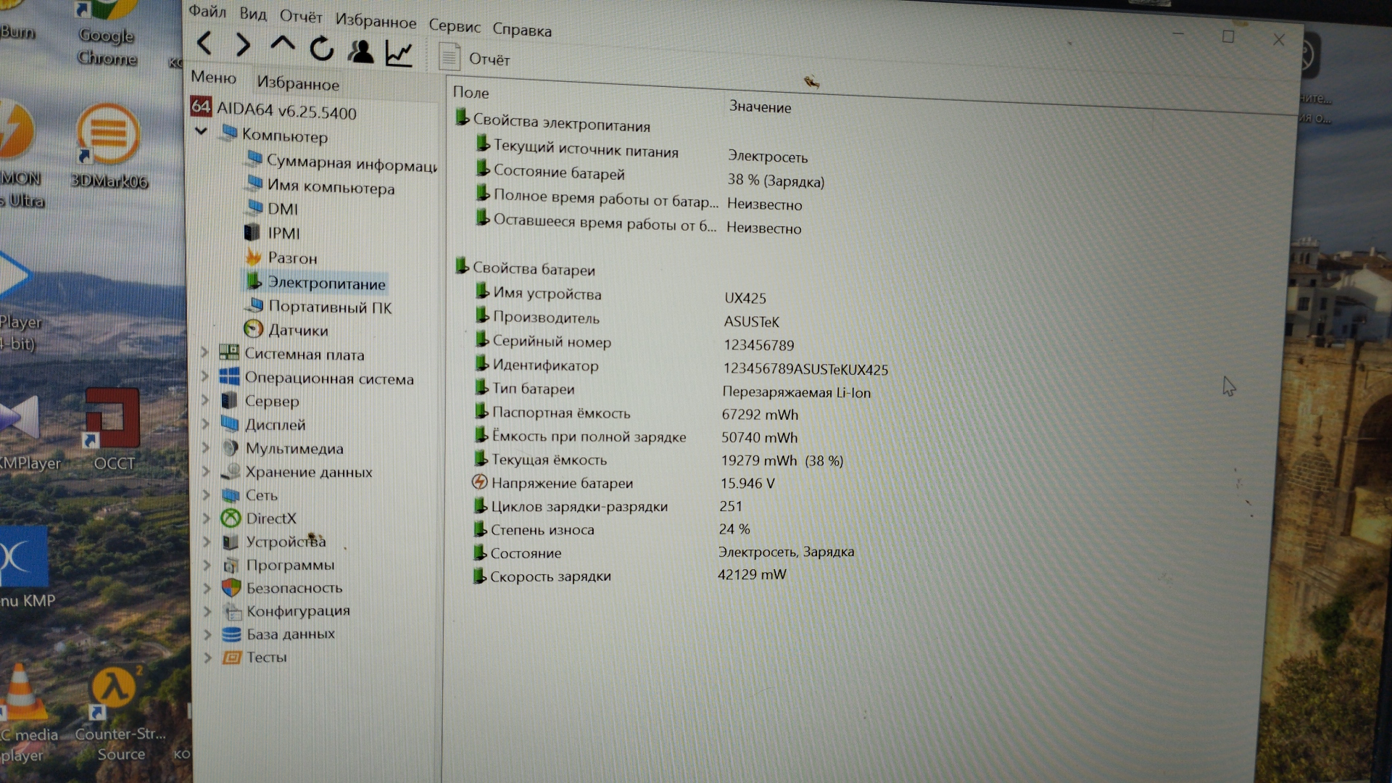Switch to the Избранное tab
Viewport: 1392px width, 783px height.
click(x=297, y=83)
